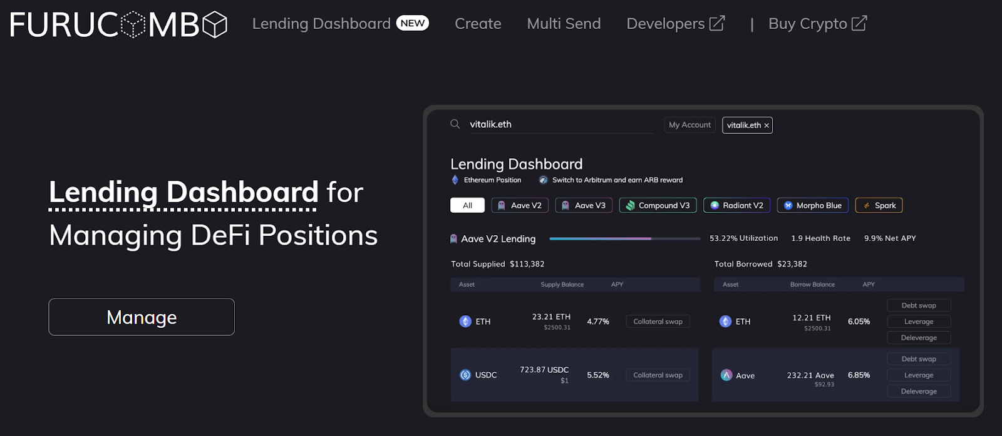
Task: Select the Aave V3 filter tab
Action: (x=584, y=205)
